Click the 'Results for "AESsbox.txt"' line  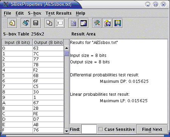pyautogui.click(x=94, y=43)
